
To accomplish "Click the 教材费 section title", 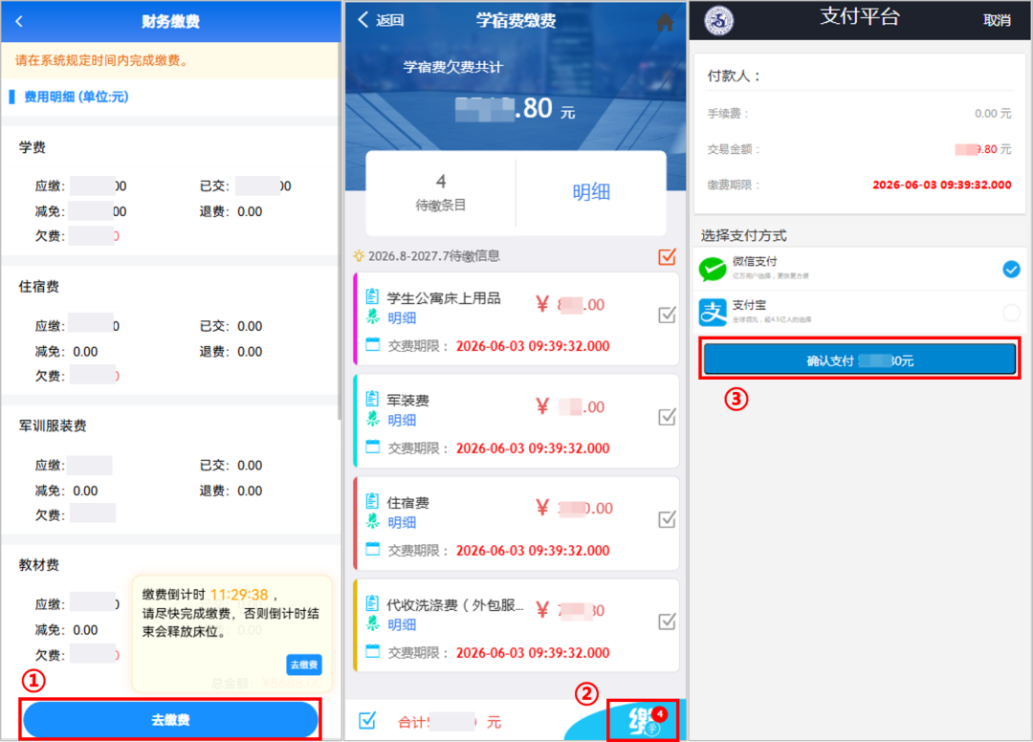I will coord(39,565).
